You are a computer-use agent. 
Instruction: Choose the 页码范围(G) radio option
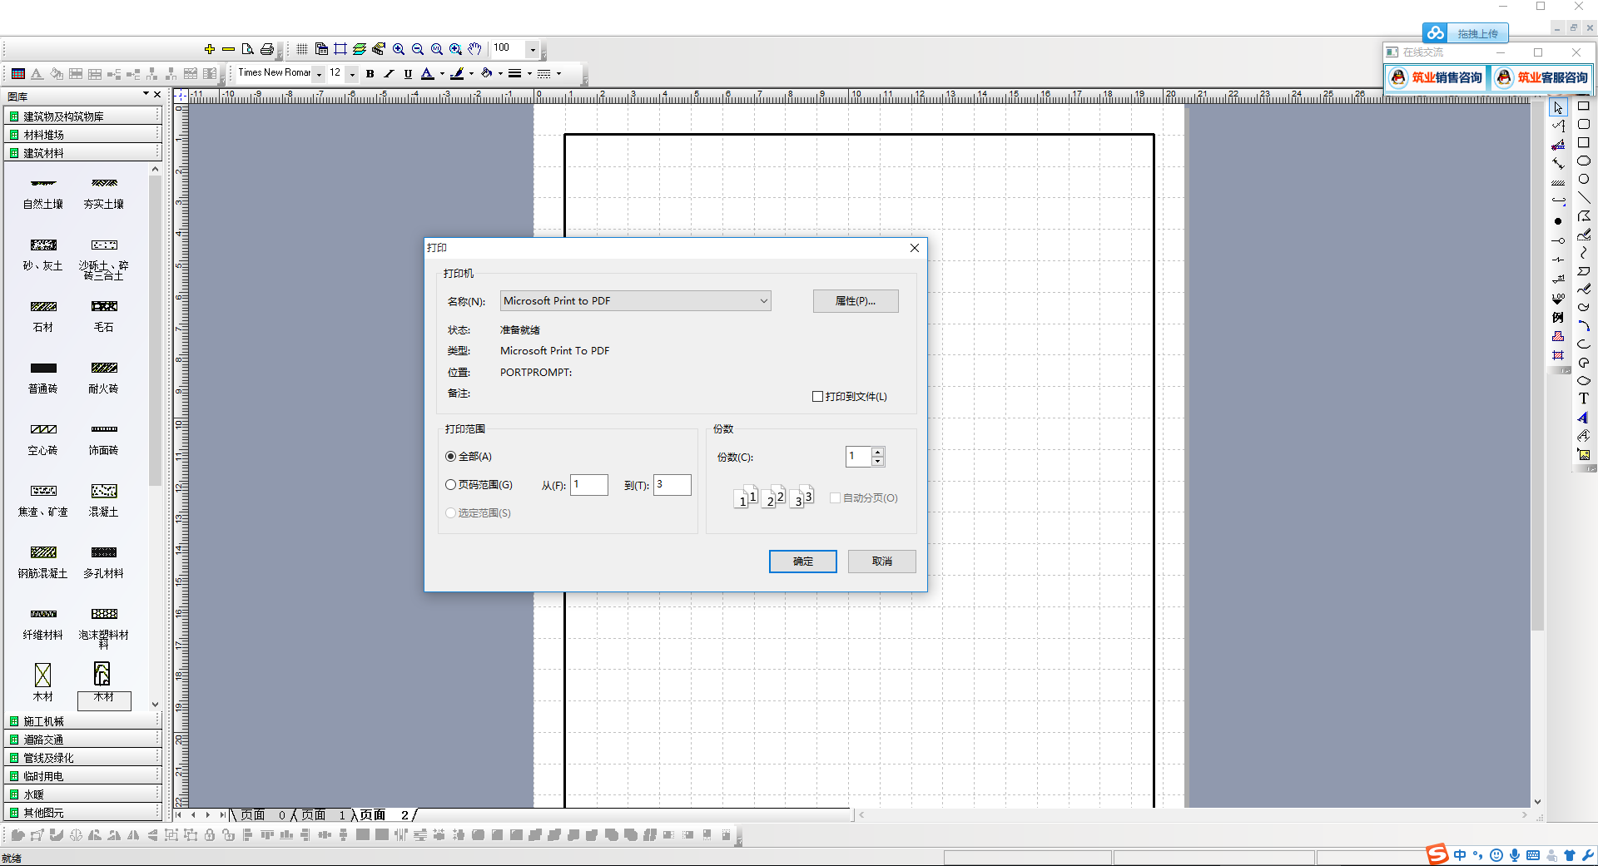pos(451,485)
